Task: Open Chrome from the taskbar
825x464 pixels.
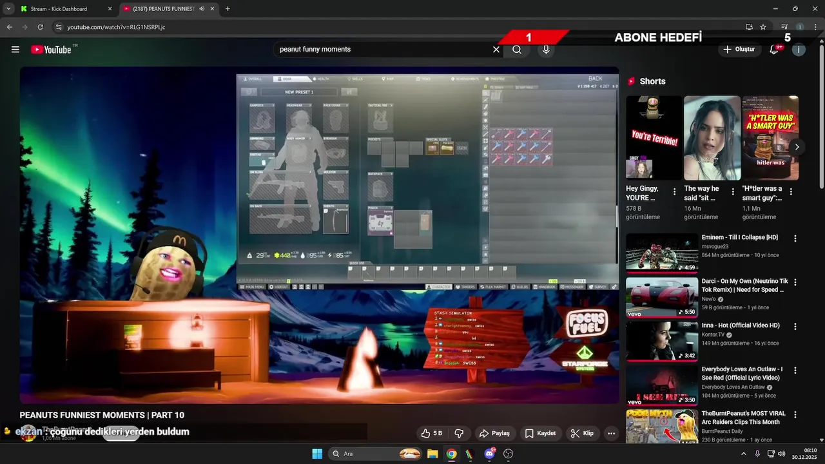Action: pos(451,454)
